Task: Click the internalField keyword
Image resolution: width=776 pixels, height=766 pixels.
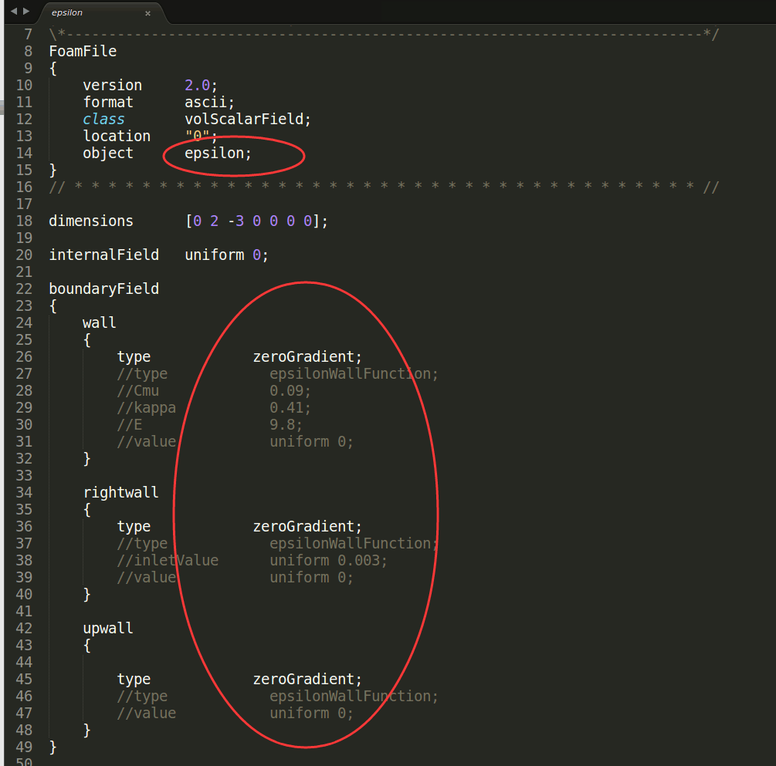Action: click(x=103, y=255)
